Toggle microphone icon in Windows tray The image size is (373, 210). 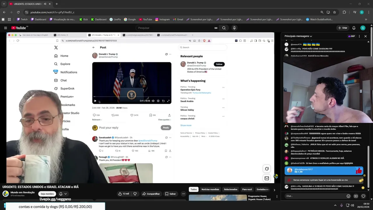pos(341,205)
